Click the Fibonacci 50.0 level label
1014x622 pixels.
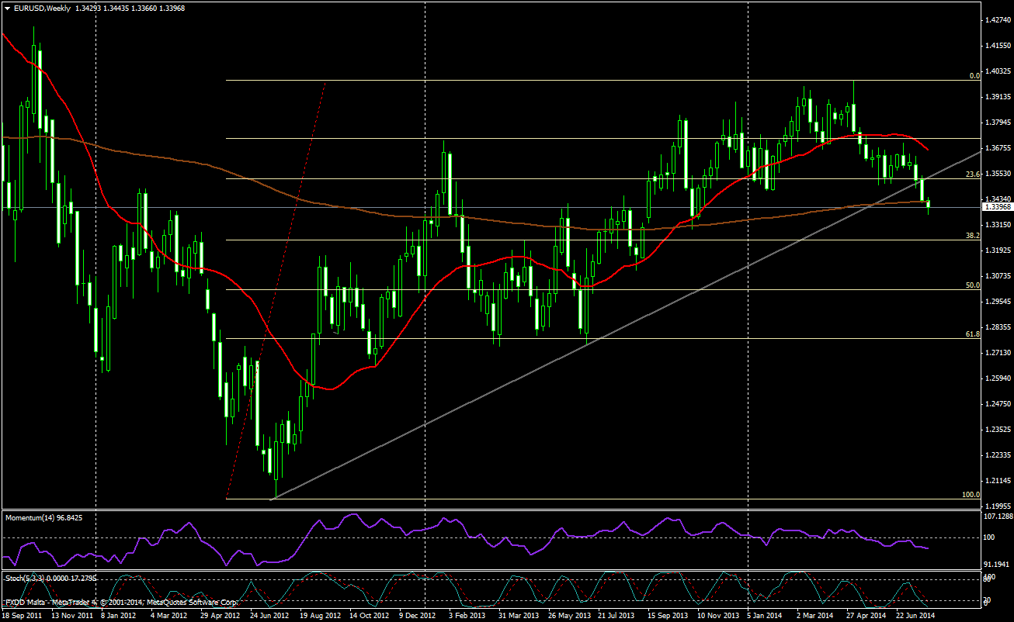tap(973, 285)
